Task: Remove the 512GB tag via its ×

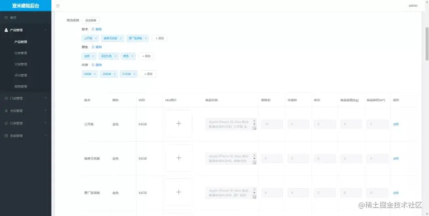Action: [x=134, y=74]
